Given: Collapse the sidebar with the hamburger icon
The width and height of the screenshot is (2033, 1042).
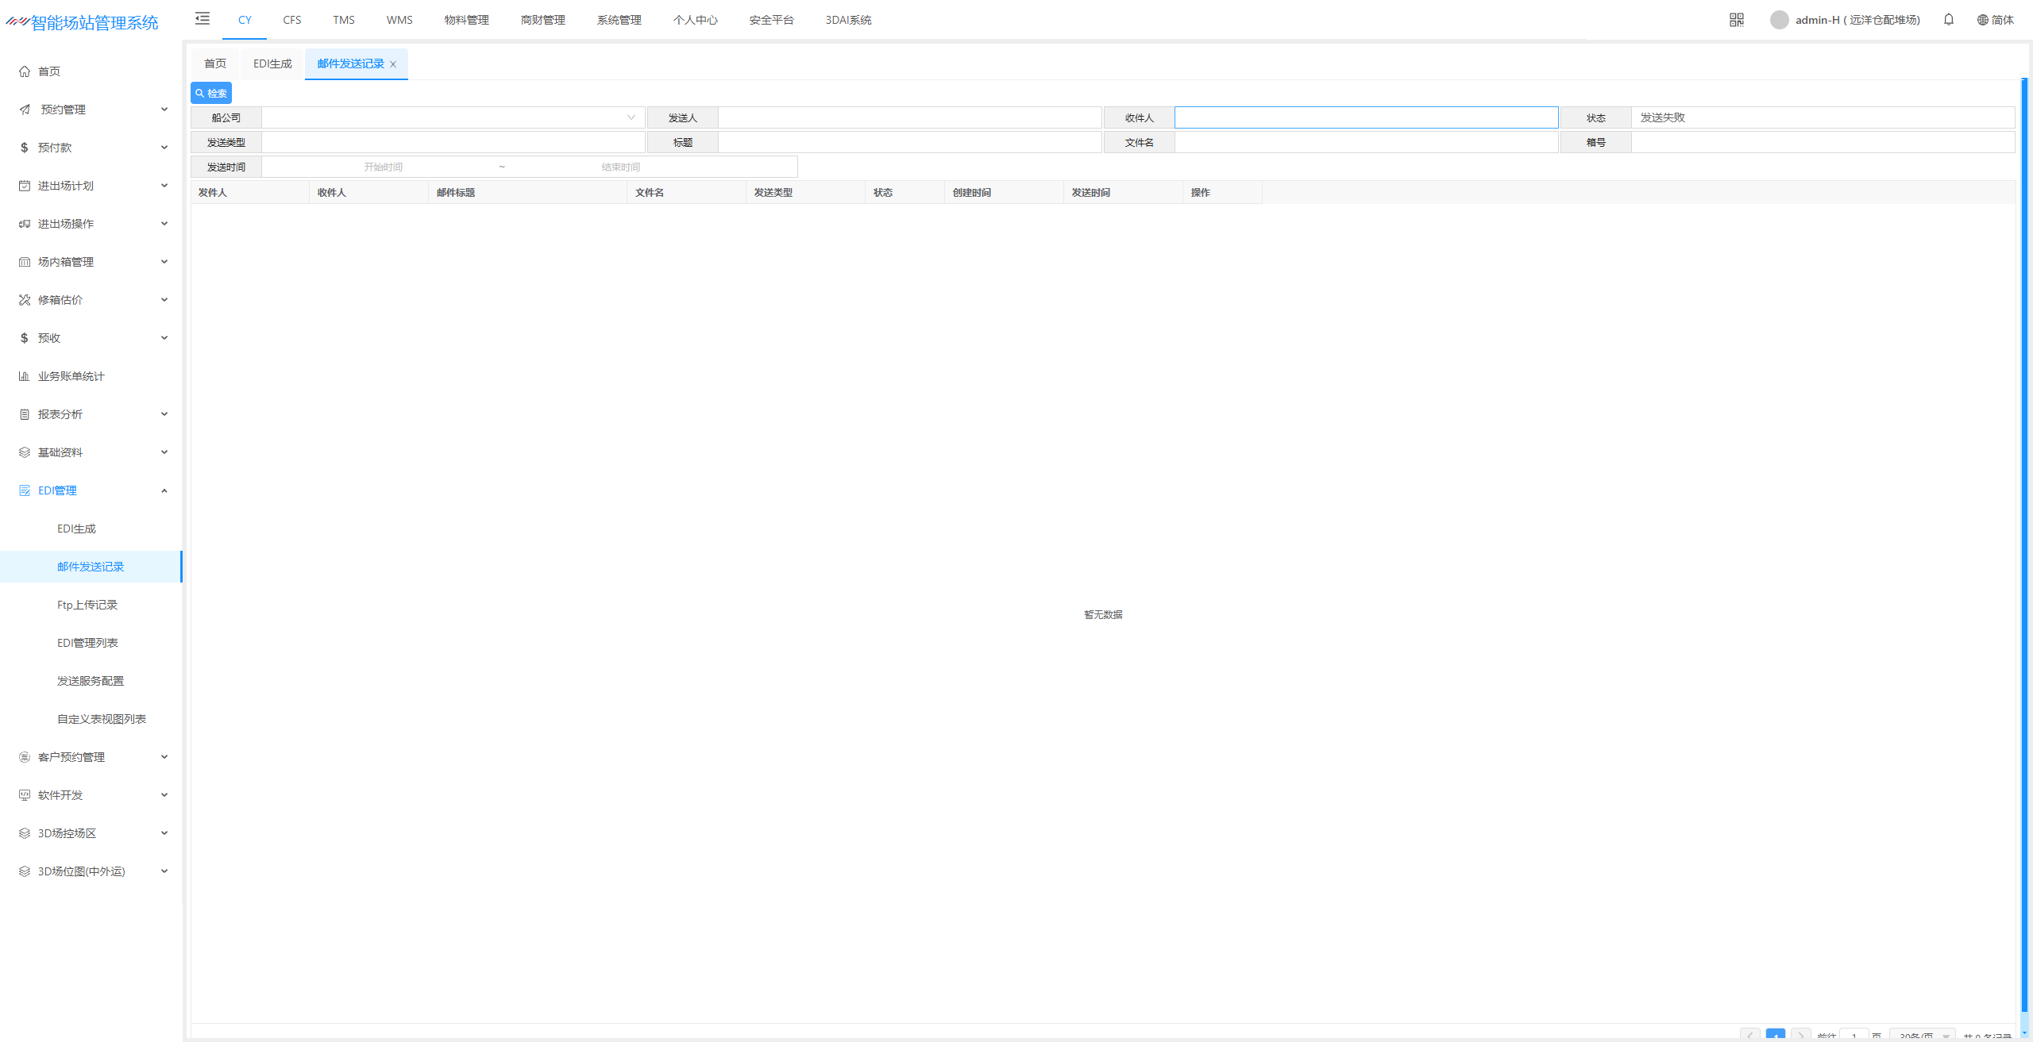Looking at the screenshot, I should click(x=203, y=19).
